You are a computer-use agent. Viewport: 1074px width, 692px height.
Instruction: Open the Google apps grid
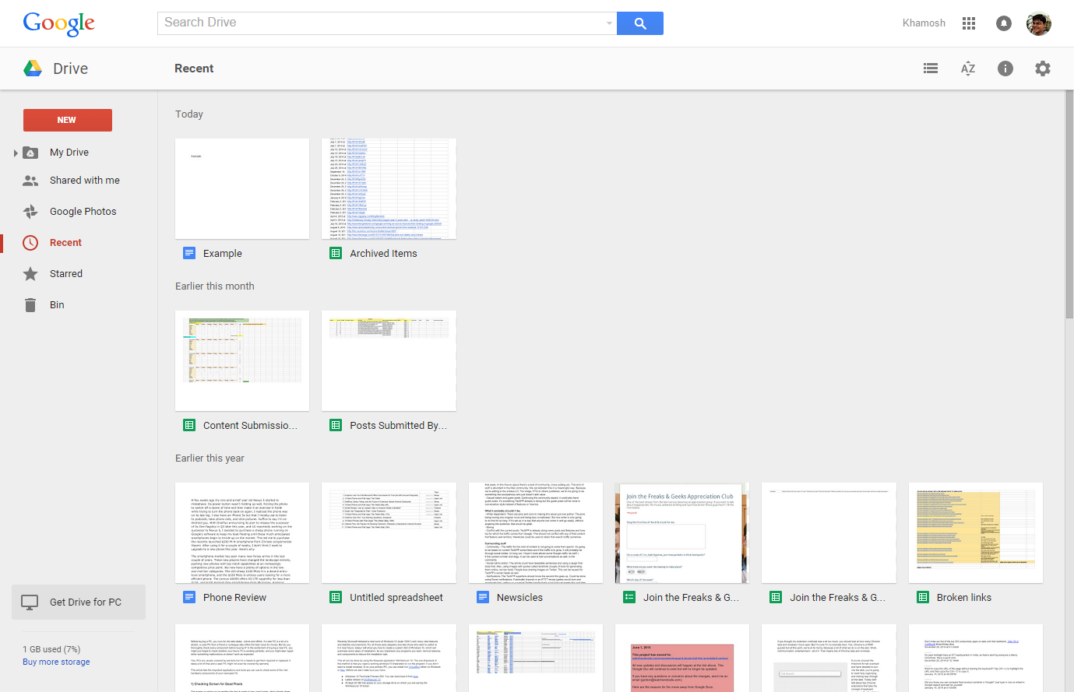click(969, 23)
